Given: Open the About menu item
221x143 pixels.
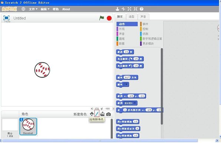Looking at the screenshot, I should point(66,9).
